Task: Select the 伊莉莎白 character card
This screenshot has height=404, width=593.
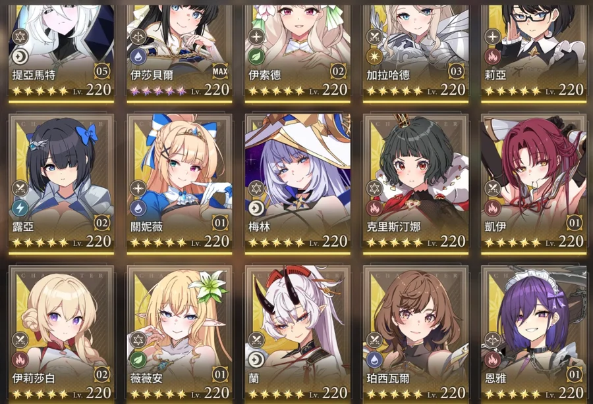Action: point(61,334)
